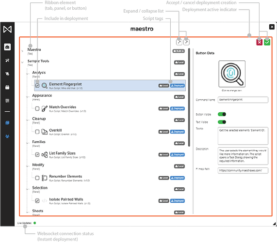Screen dimensions: 277x242
Task: Click the ribbon list vertical scrollbar
Action: 189,97
